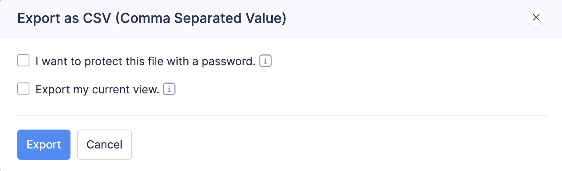Screen dimensions: 562x171
Task: Start the CSV export with the blue button
Action: coord(44,144)
